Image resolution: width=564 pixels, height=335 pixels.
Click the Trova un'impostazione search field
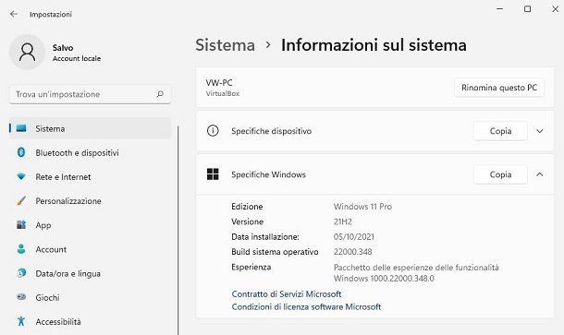click(90, 94)
